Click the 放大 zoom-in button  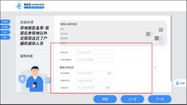[5, 32]
